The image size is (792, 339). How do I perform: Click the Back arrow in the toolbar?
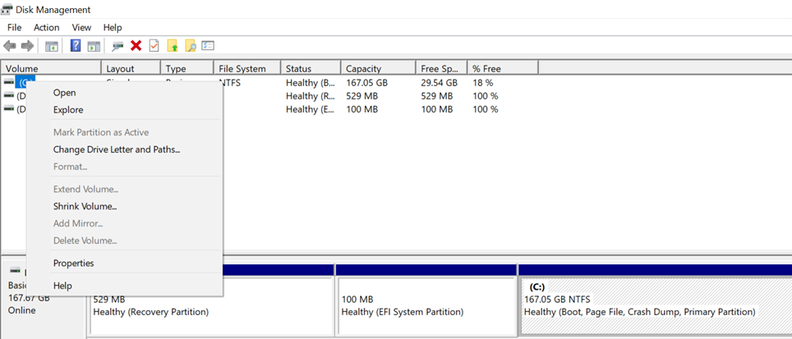[10, 46]
